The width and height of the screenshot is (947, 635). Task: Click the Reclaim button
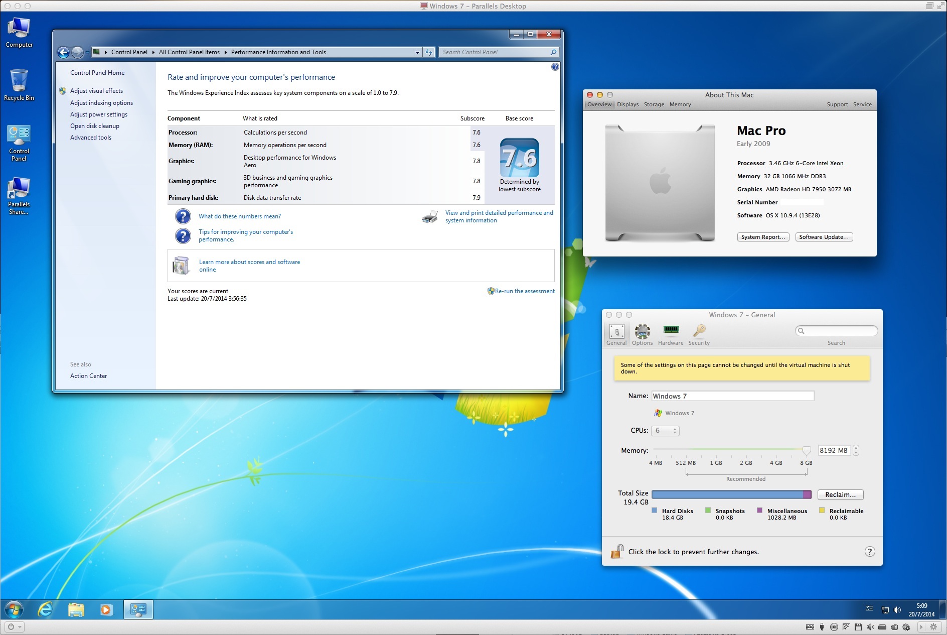840,494
